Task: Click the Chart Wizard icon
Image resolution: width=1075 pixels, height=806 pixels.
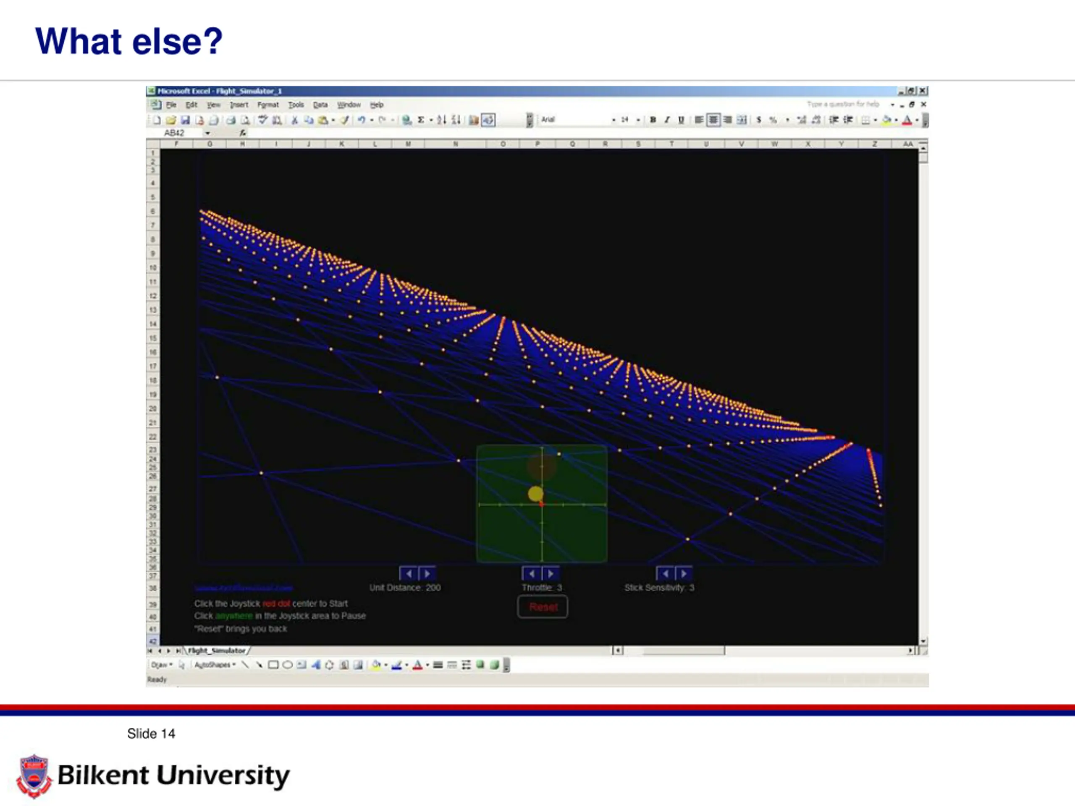Action: 473,120
